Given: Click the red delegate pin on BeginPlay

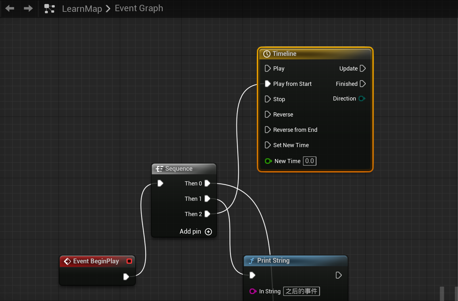Looking at the screenshot, I should pyautogui.click(x=129, y=261).
